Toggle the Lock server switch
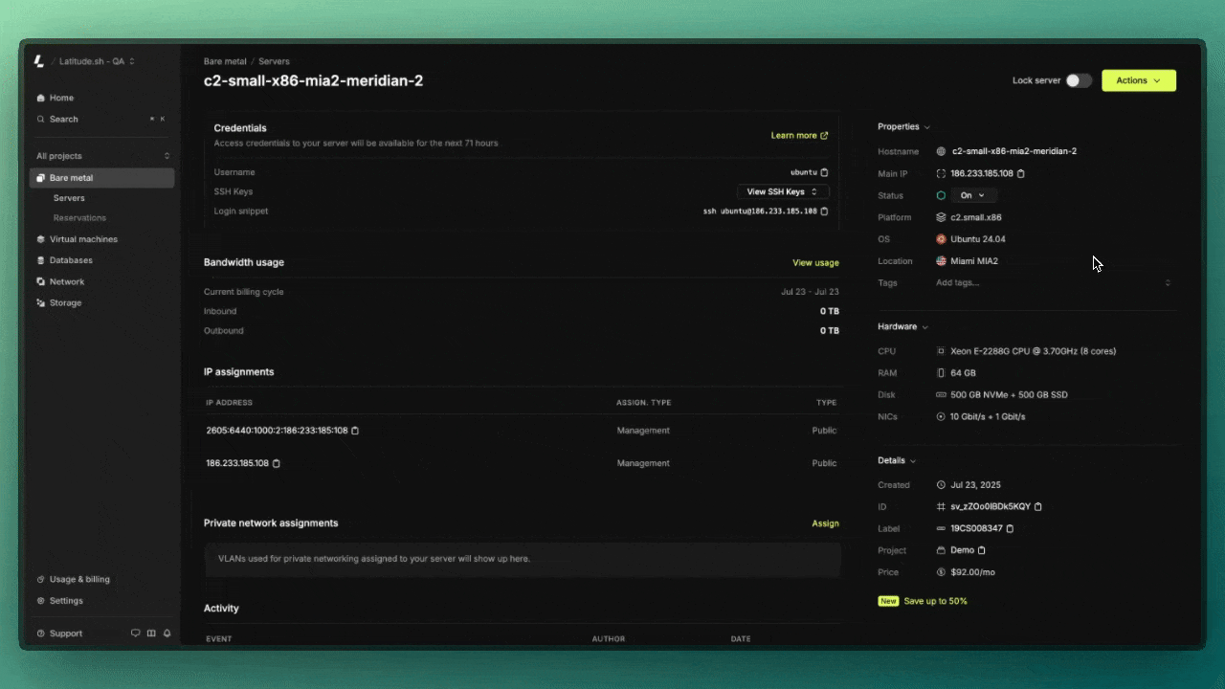 coord(1079,80)
